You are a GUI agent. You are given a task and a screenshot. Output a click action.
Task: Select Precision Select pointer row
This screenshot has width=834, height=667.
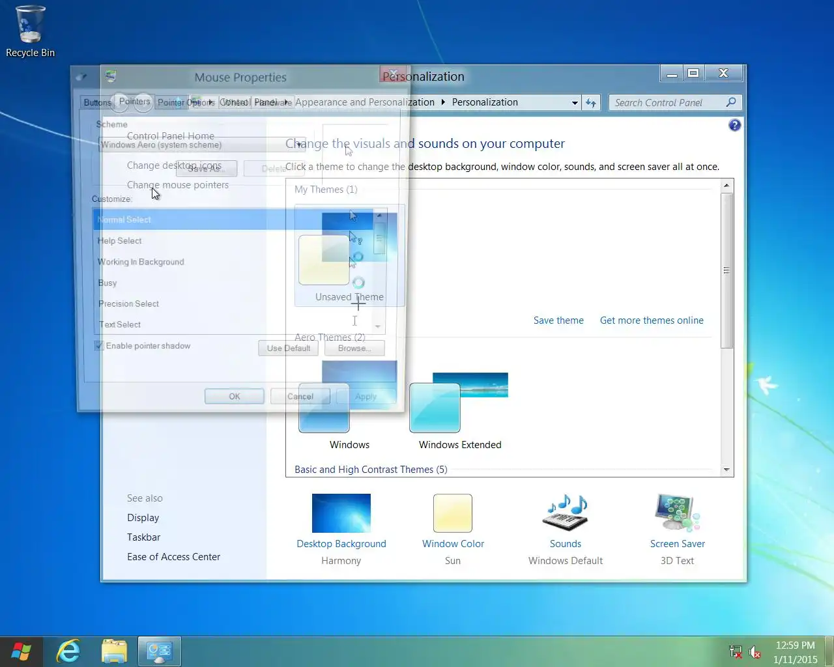(x=233, y=304)
